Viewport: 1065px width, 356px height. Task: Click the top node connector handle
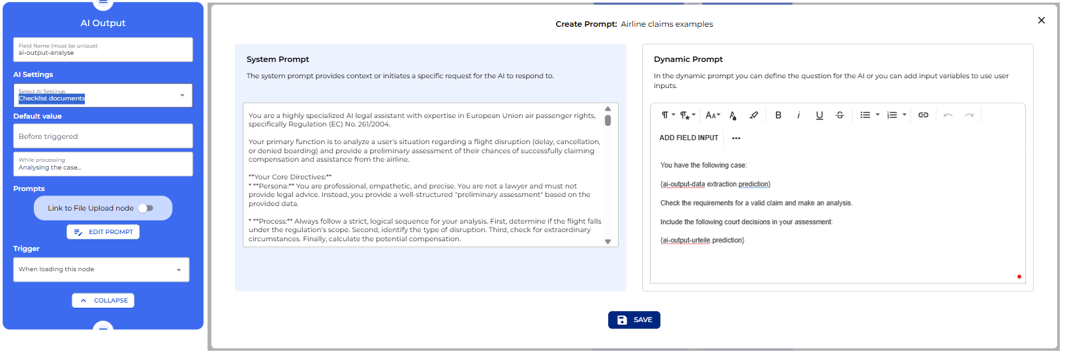(103, 4)
